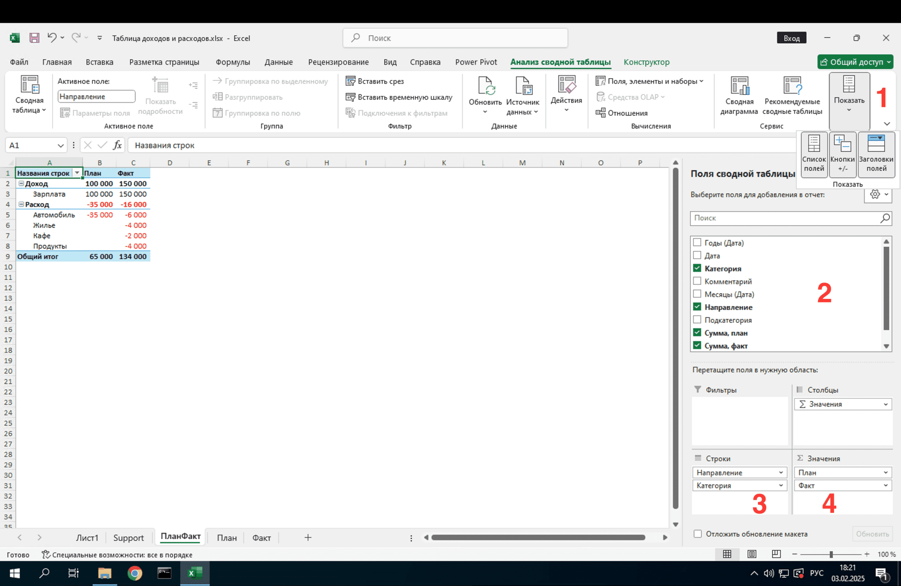Viewport: 901px width, 586px height.
Task: Click Вставить временную шкалу timeline icon
Action: 351,97
